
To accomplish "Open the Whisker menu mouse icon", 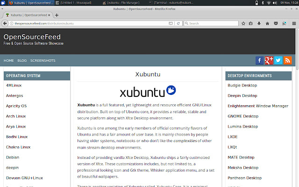I will click(x=3, y=3).
